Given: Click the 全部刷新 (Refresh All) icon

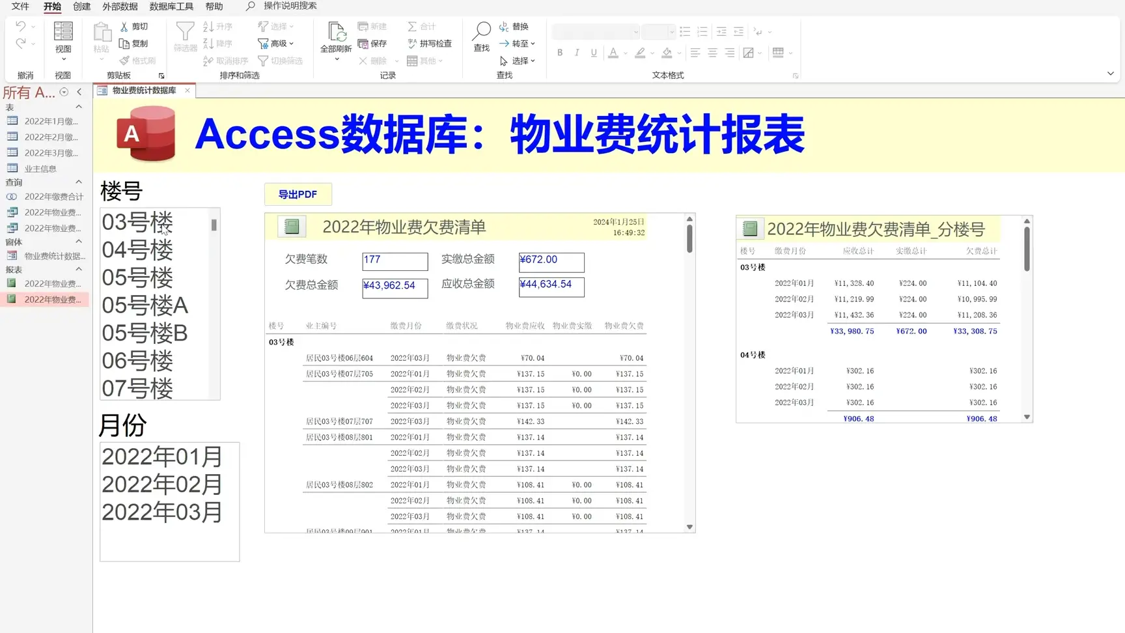Looking at the screenshot, I should point(336,32).
